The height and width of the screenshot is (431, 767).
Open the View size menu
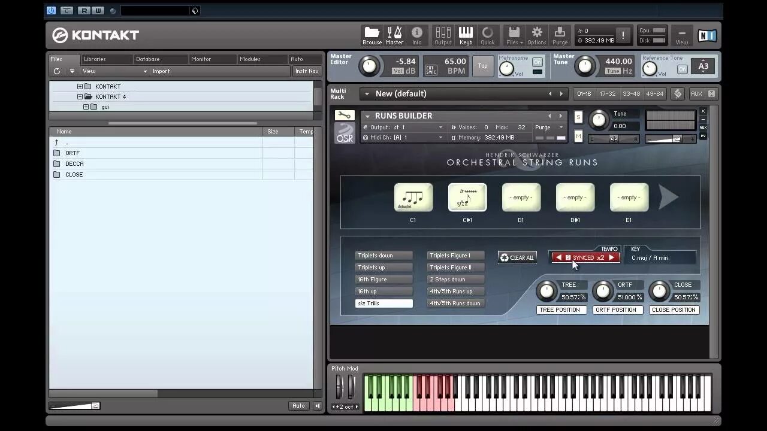coord(682,35)
